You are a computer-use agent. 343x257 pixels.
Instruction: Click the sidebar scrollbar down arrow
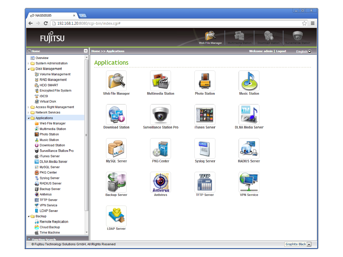[87, 232]
